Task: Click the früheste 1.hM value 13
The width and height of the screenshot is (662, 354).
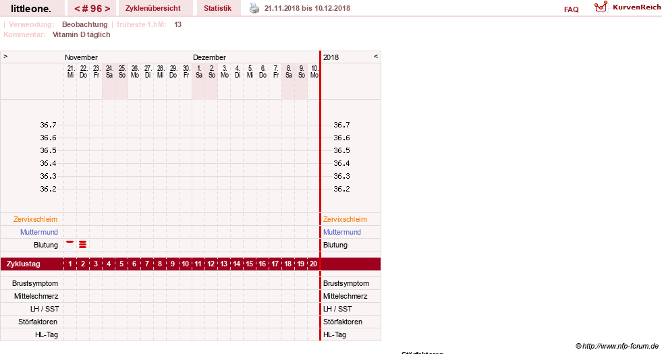Action: 177,24
